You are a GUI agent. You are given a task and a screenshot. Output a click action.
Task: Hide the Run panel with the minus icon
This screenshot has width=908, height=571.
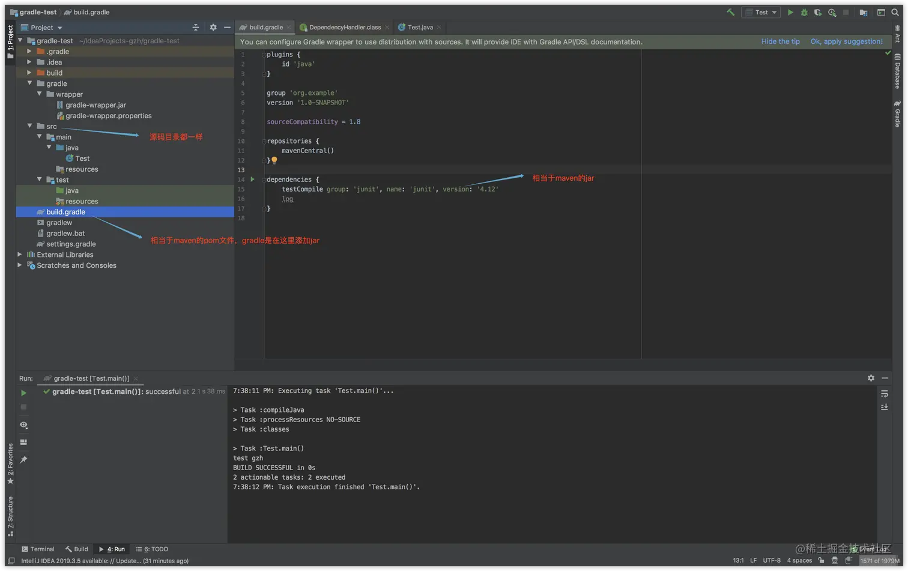pyautogui.click(x=885, y=378)
